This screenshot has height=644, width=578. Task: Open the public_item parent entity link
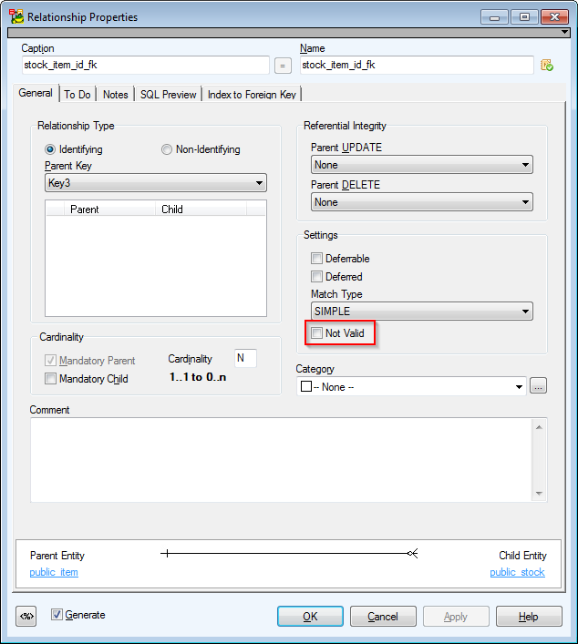pyautogui.click(x=54, y=572)
